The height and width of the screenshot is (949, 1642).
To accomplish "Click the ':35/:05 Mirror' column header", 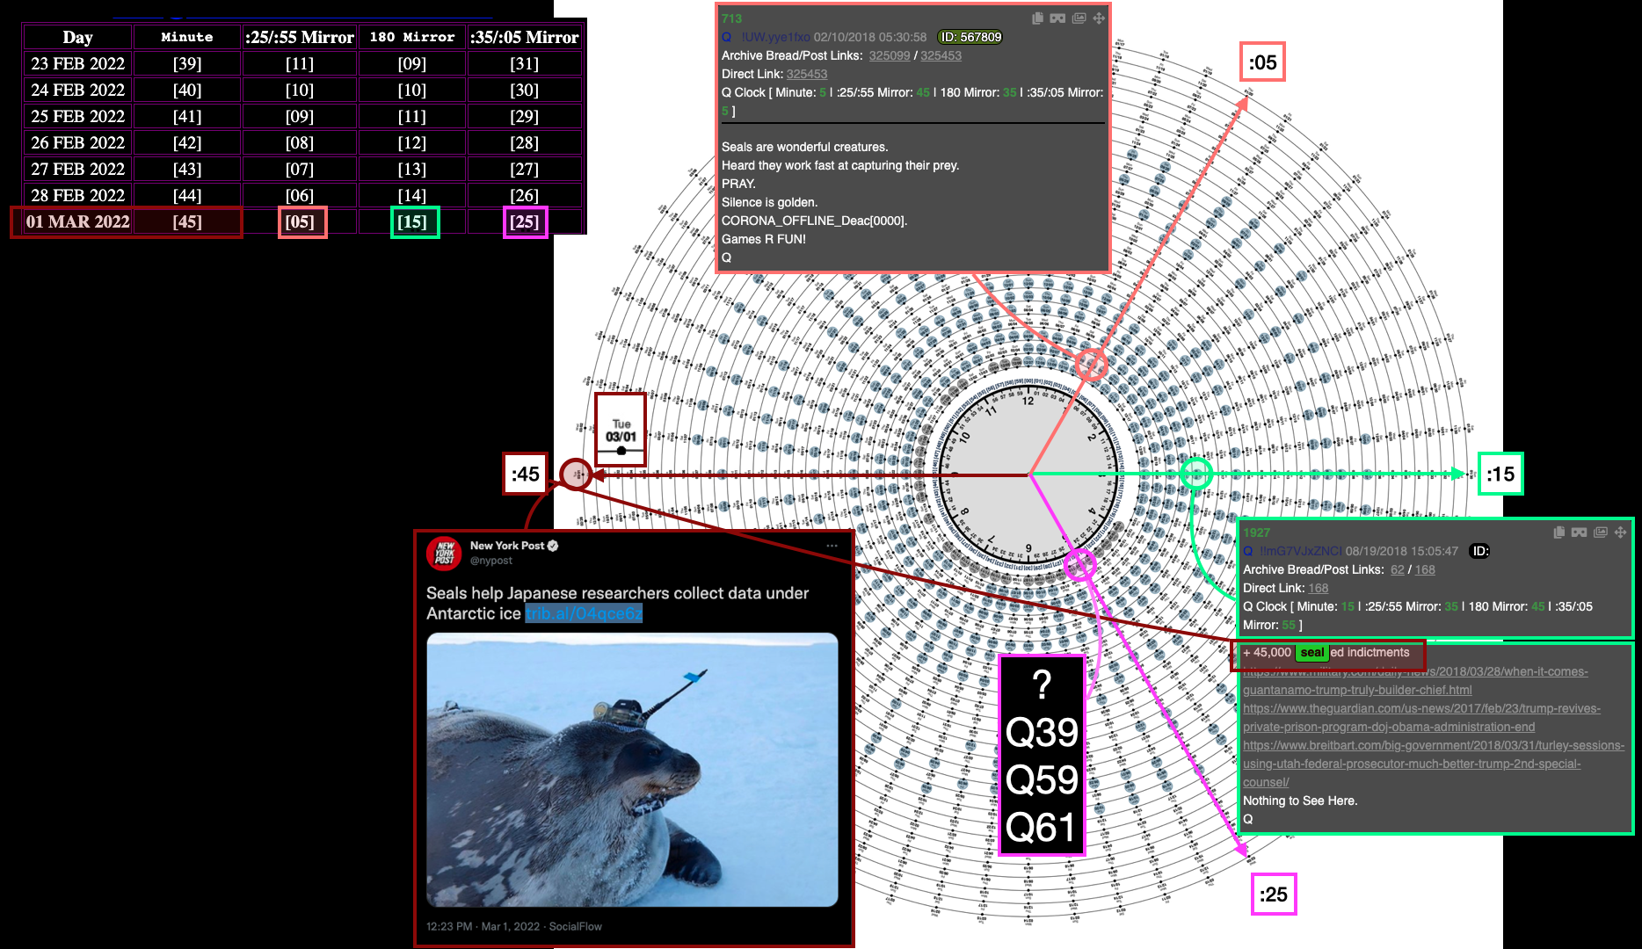I will coord(525,37).
